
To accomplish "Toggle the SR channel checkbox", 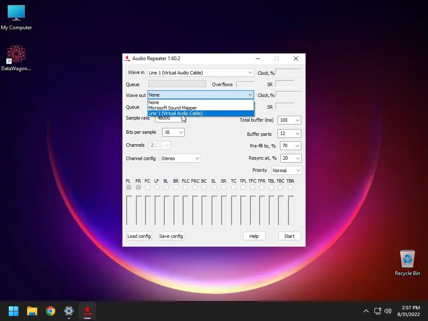I will [x=224, y=187].
